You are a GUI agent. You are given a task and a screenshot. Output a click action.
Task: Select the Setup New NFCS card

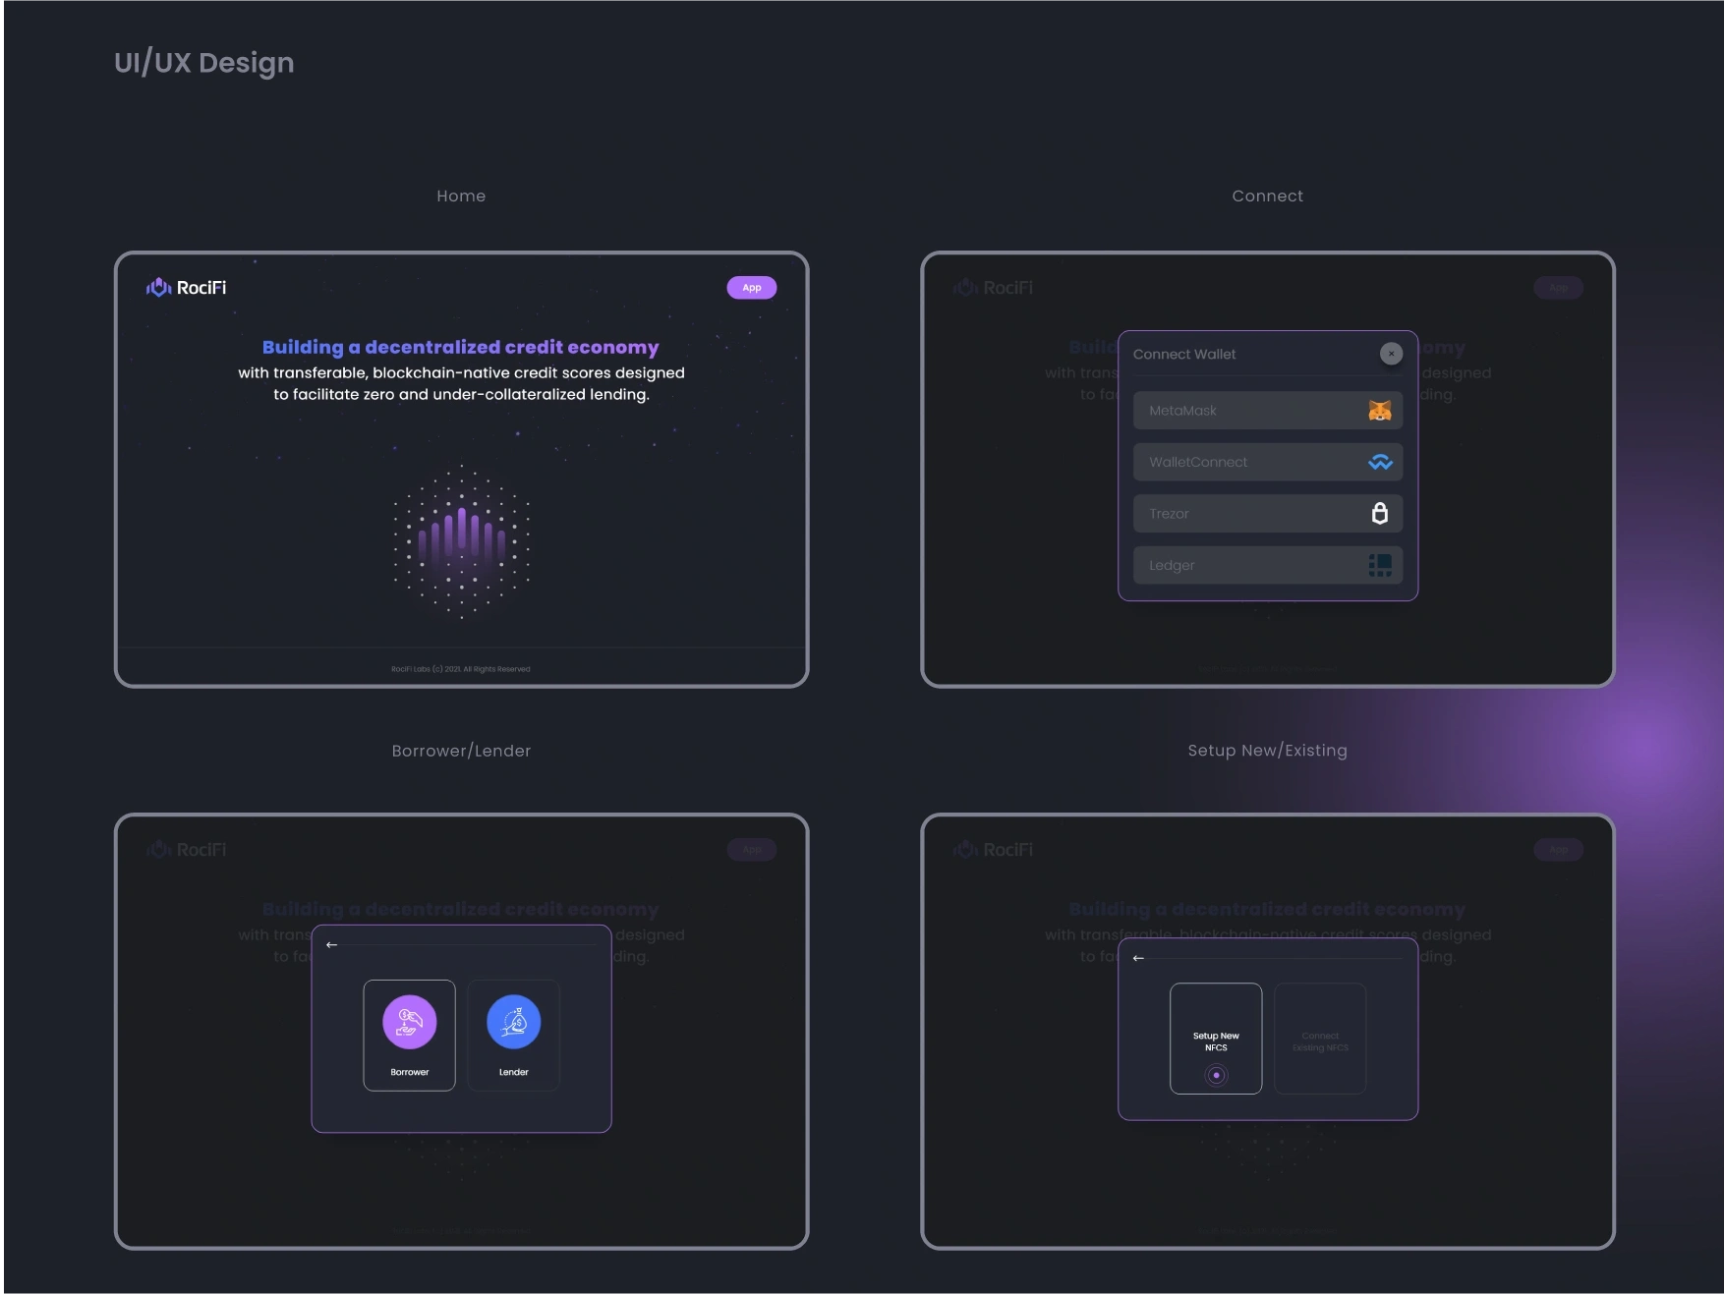pyautogui.click(x=1216, y=1039)
